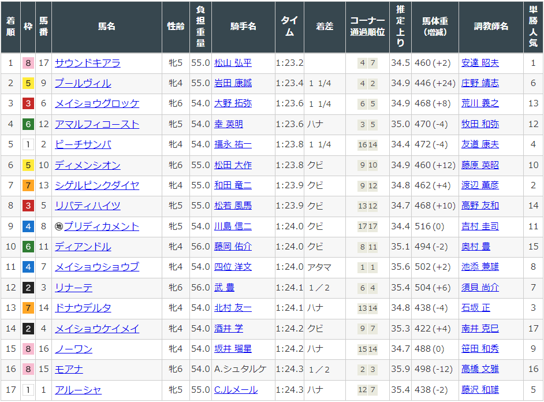544x402 pixels.
Task: Open jockey link 北村 友一
Action: click(x=233, y=308)
